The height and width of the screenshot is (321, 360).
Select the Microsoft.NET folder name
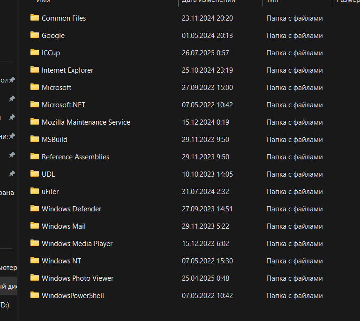(x=63, y=105)
